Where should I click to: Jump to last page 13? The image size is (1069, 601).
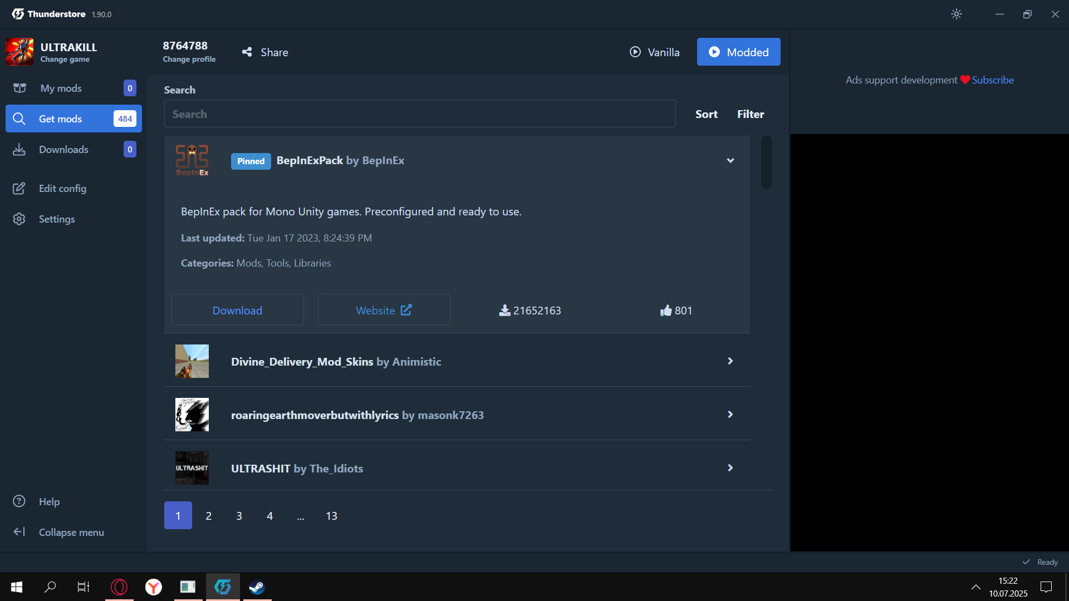pyautogui.click(x=331, y=515)
